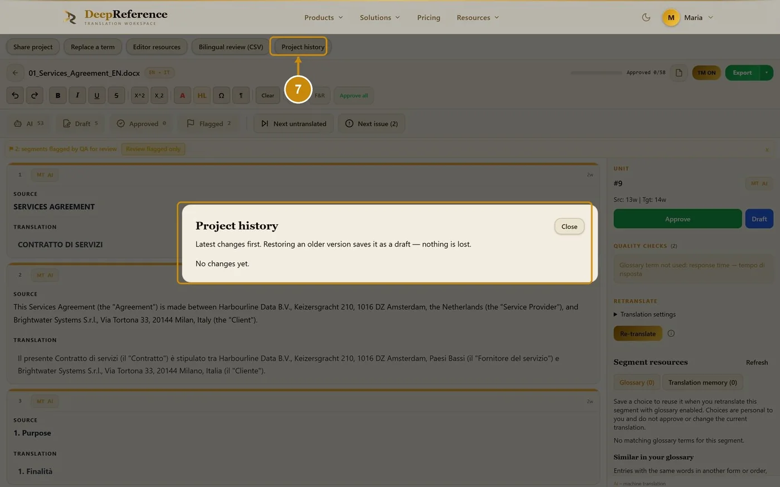Expand Translation settings disclosure triangle
Screen dimensions: 780x487
point(616,314)
